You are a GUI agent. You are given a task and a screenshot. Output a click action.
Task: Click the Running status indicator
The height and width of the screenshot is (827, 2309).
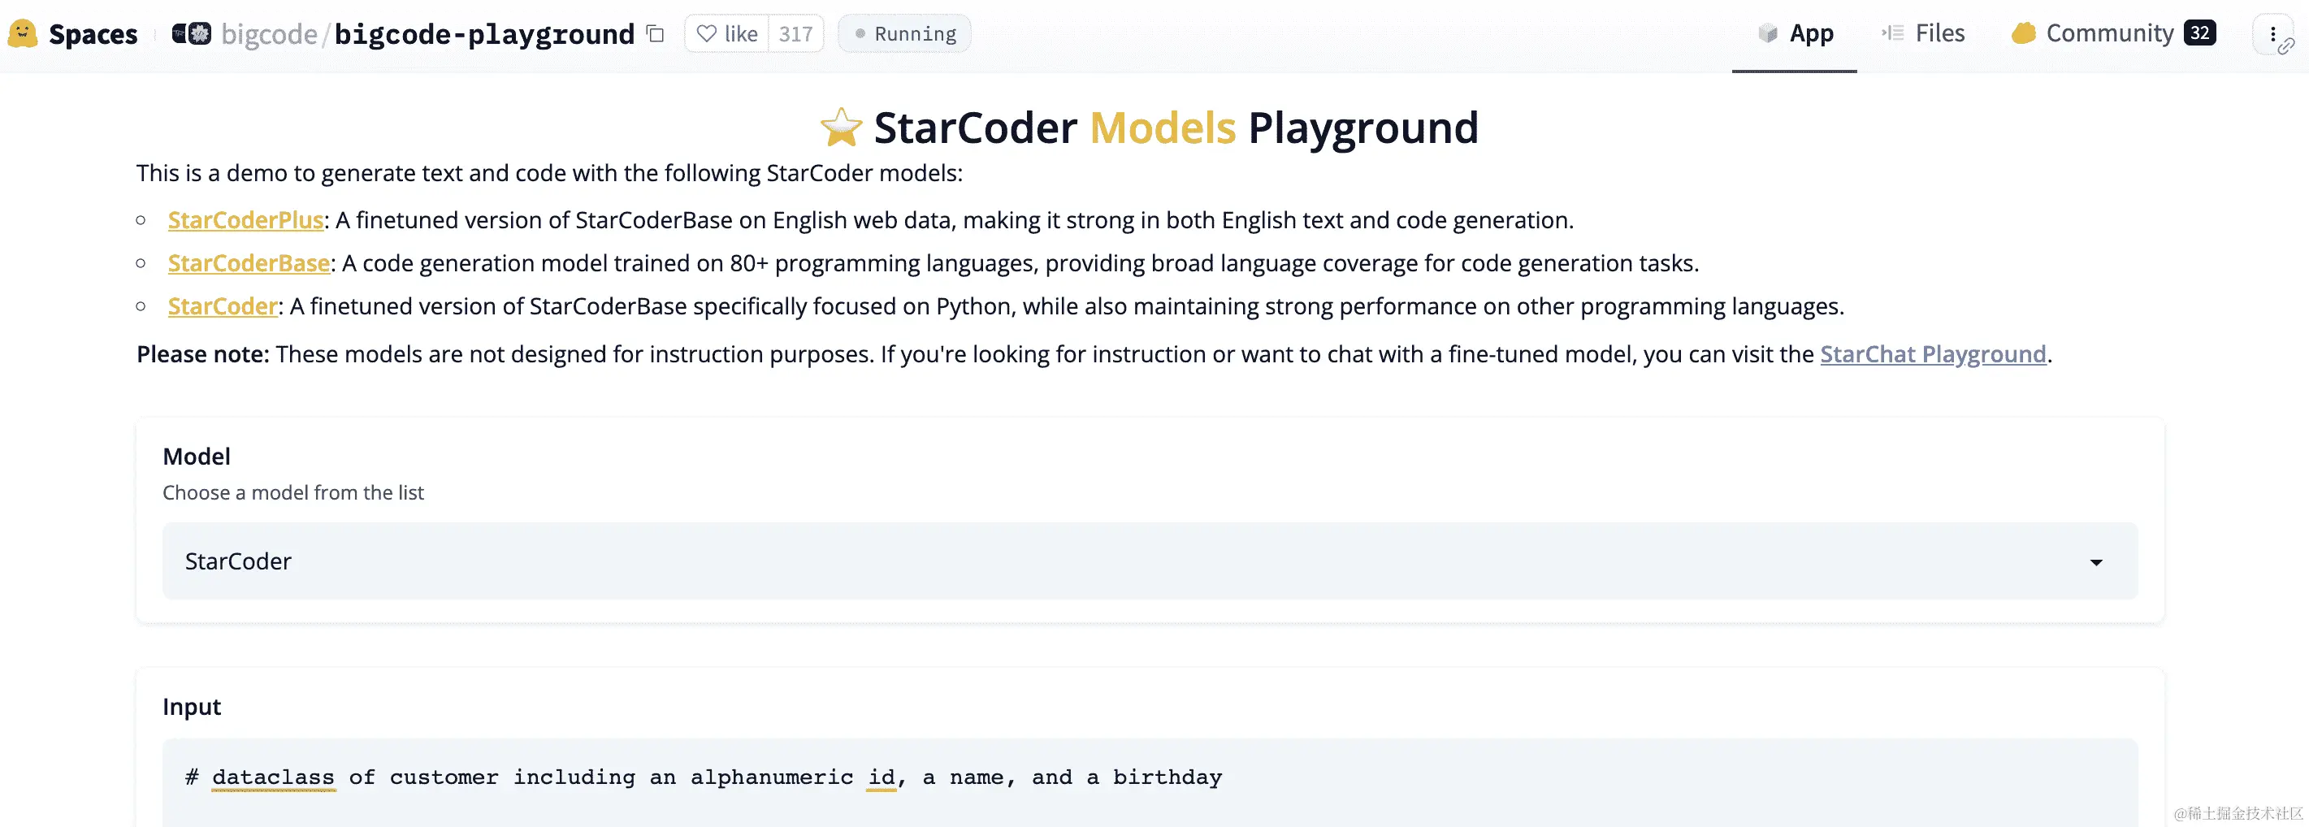(x=903, y=33)
